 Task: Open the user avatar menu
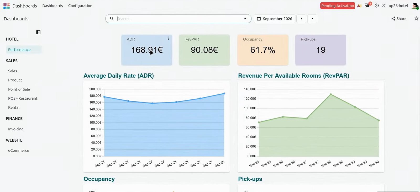[415, 6]
